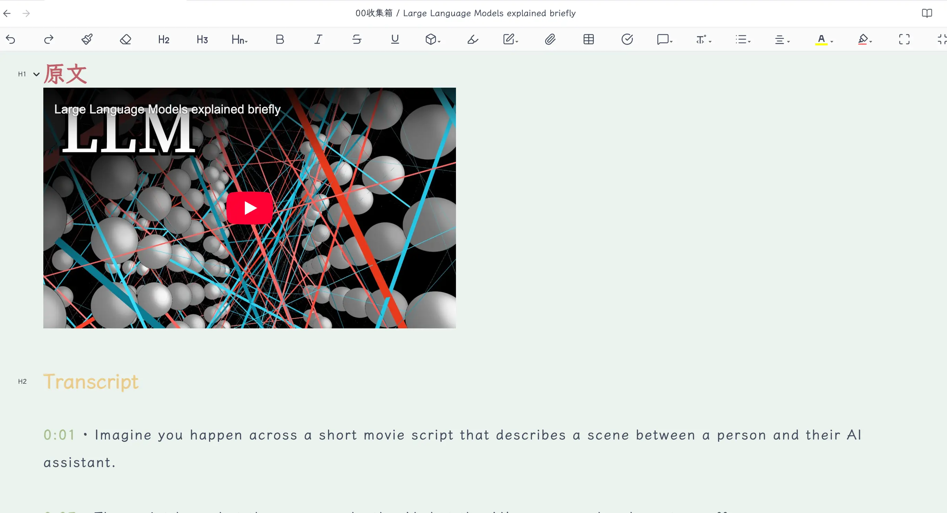Toggle italic formatting

(318, 39)
